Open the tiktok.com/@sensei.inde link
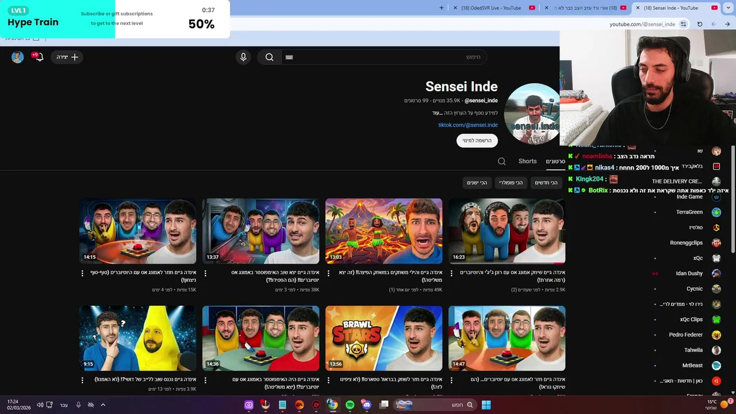 [x=468, y=125]
